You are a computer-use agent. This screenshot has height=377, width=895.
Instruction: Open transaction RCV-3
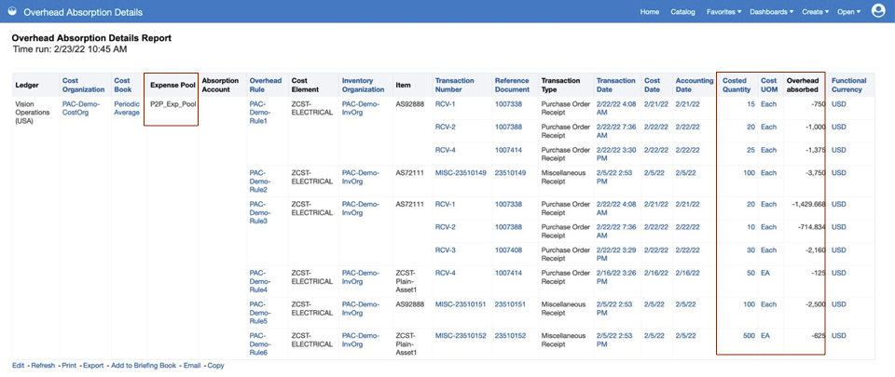tap(446, 250)
